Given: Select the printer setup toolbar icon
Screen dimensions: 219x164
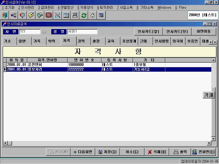Looking at the screenshot, I should 74,15.
